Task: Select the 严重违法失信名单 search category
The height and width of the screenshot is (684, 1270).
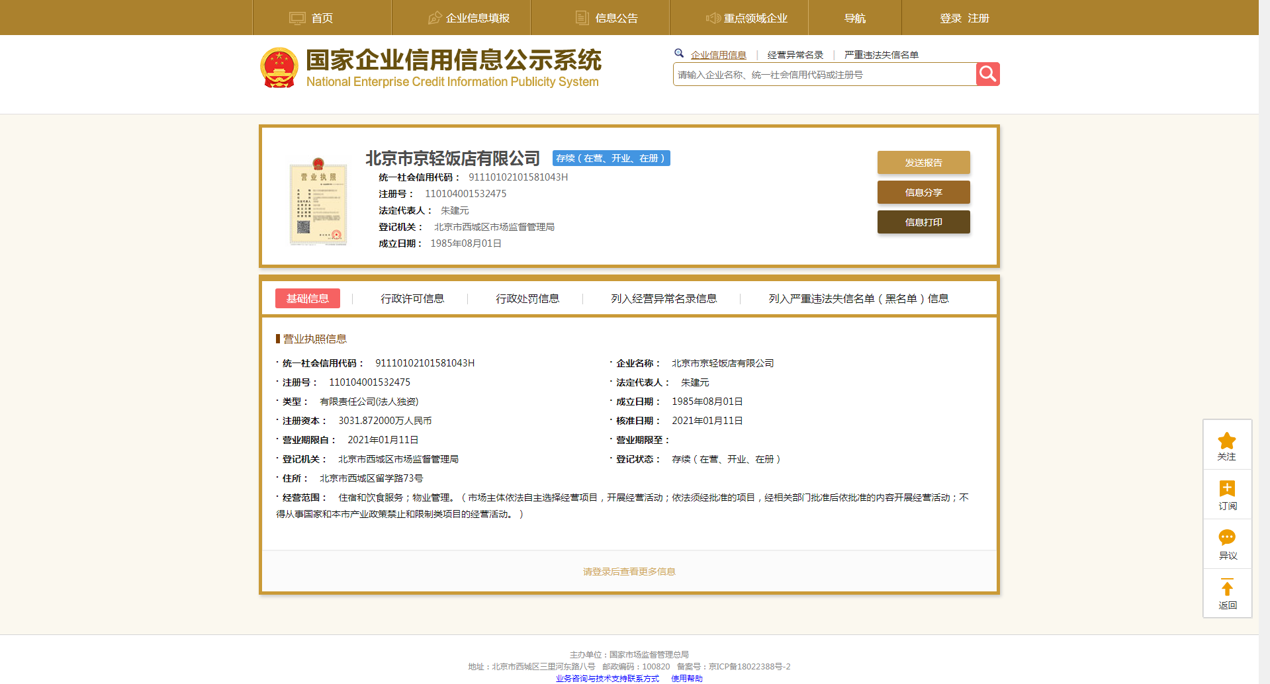Action: click(x=881, y=55)
